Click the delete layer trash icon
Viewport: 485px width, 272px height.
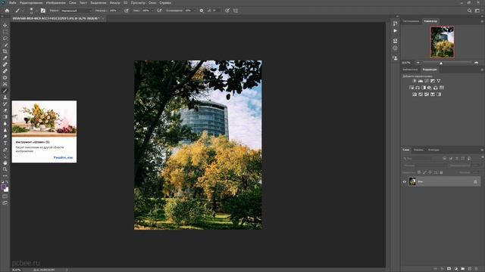tap(477, 269)
